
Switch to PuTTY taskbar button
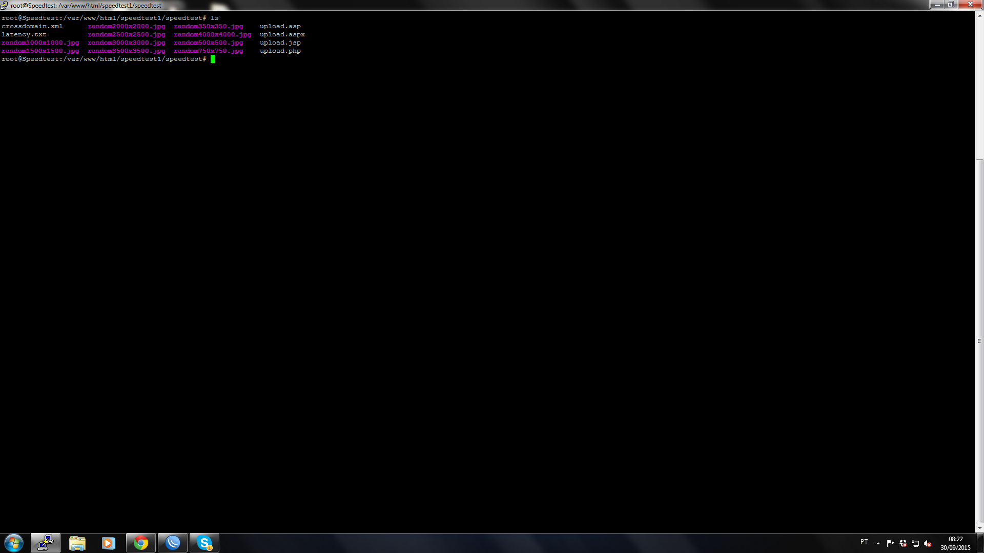[46, 543]
